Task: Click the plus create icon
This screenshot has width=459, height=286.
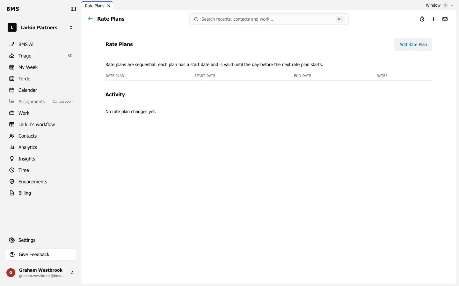Action: pyautogui.click(x=433, y=19)
